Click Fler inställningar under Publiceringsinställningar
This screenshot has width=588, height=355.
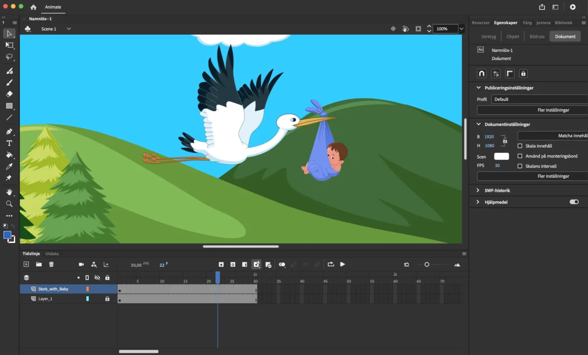533,110
